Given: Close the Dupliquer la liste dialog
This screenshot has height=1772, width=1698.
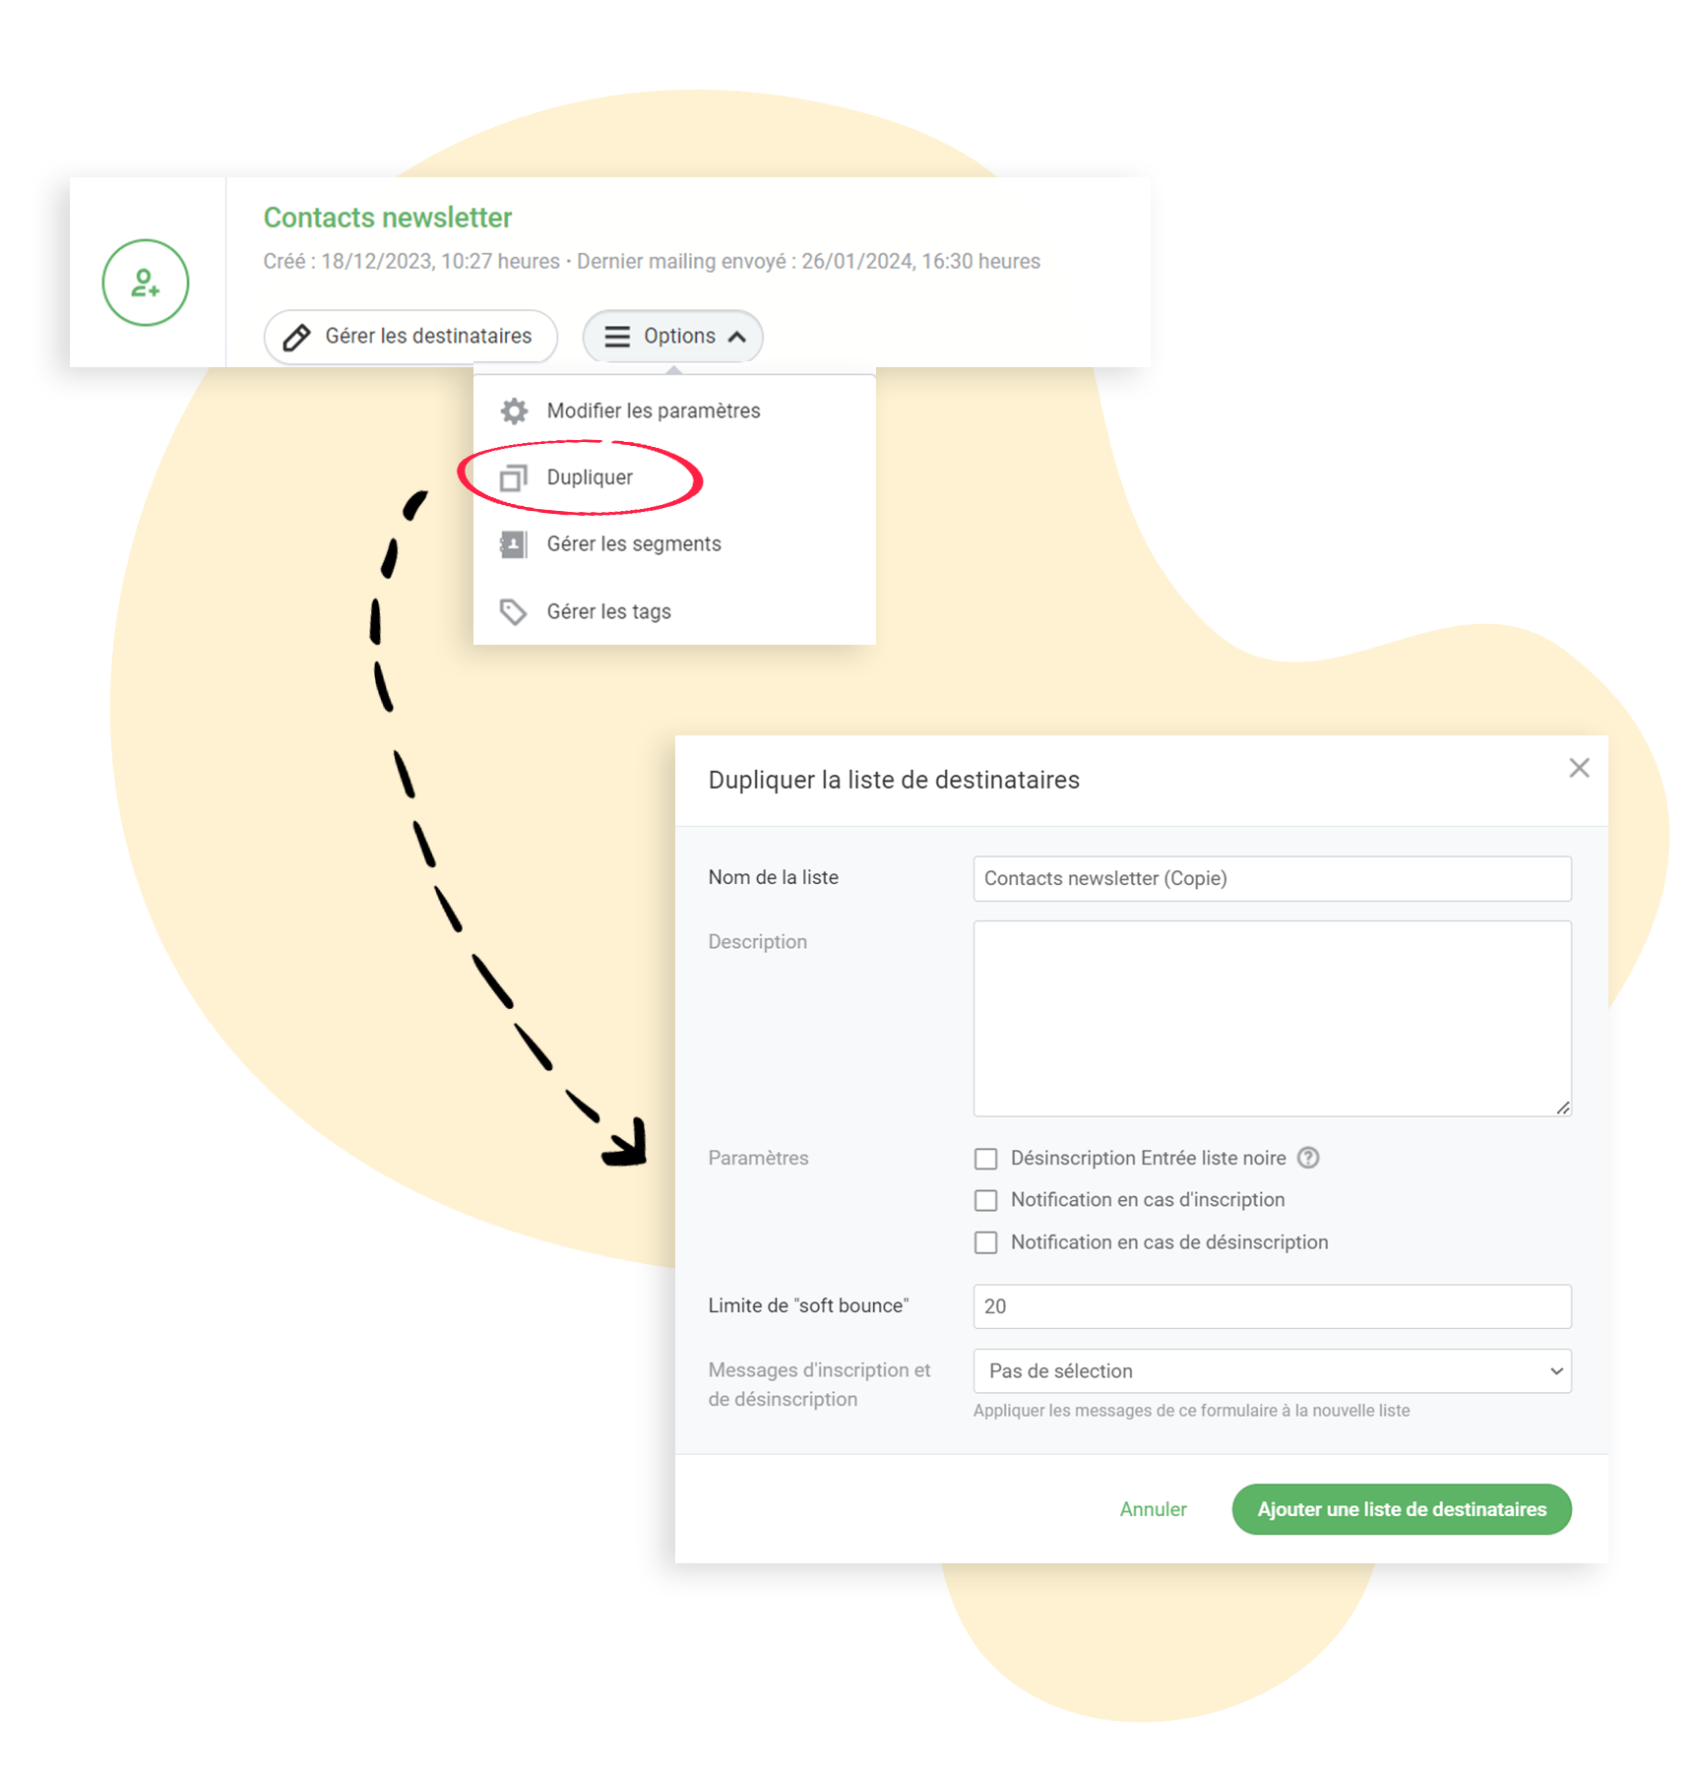Looking at the screenshot, I should click(x=1579, y=768).
